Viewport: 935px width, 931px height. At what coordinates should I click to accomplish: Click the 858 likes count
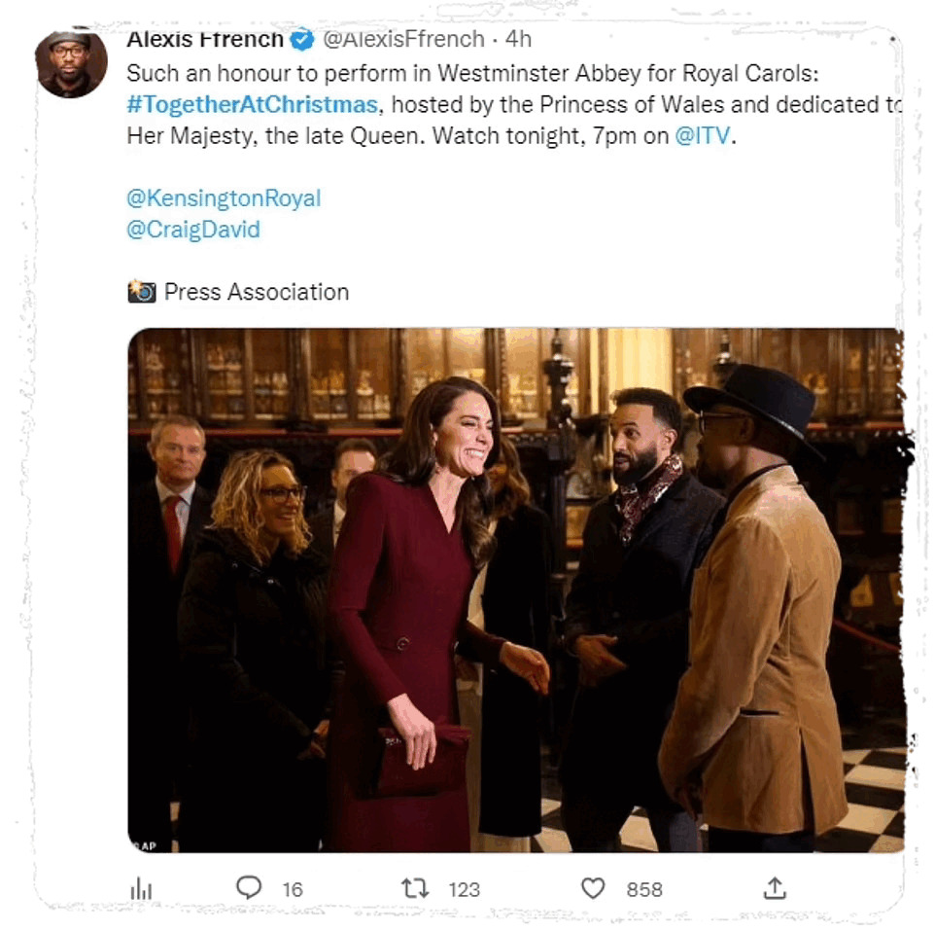point(643,889)
